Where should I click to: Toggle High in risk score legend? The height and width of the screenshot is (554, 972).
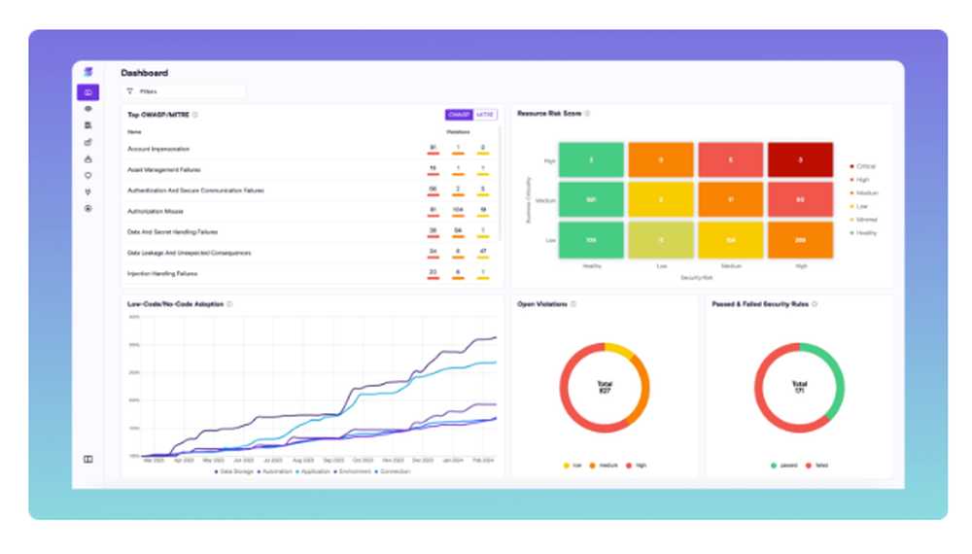[x=859, y=180]
